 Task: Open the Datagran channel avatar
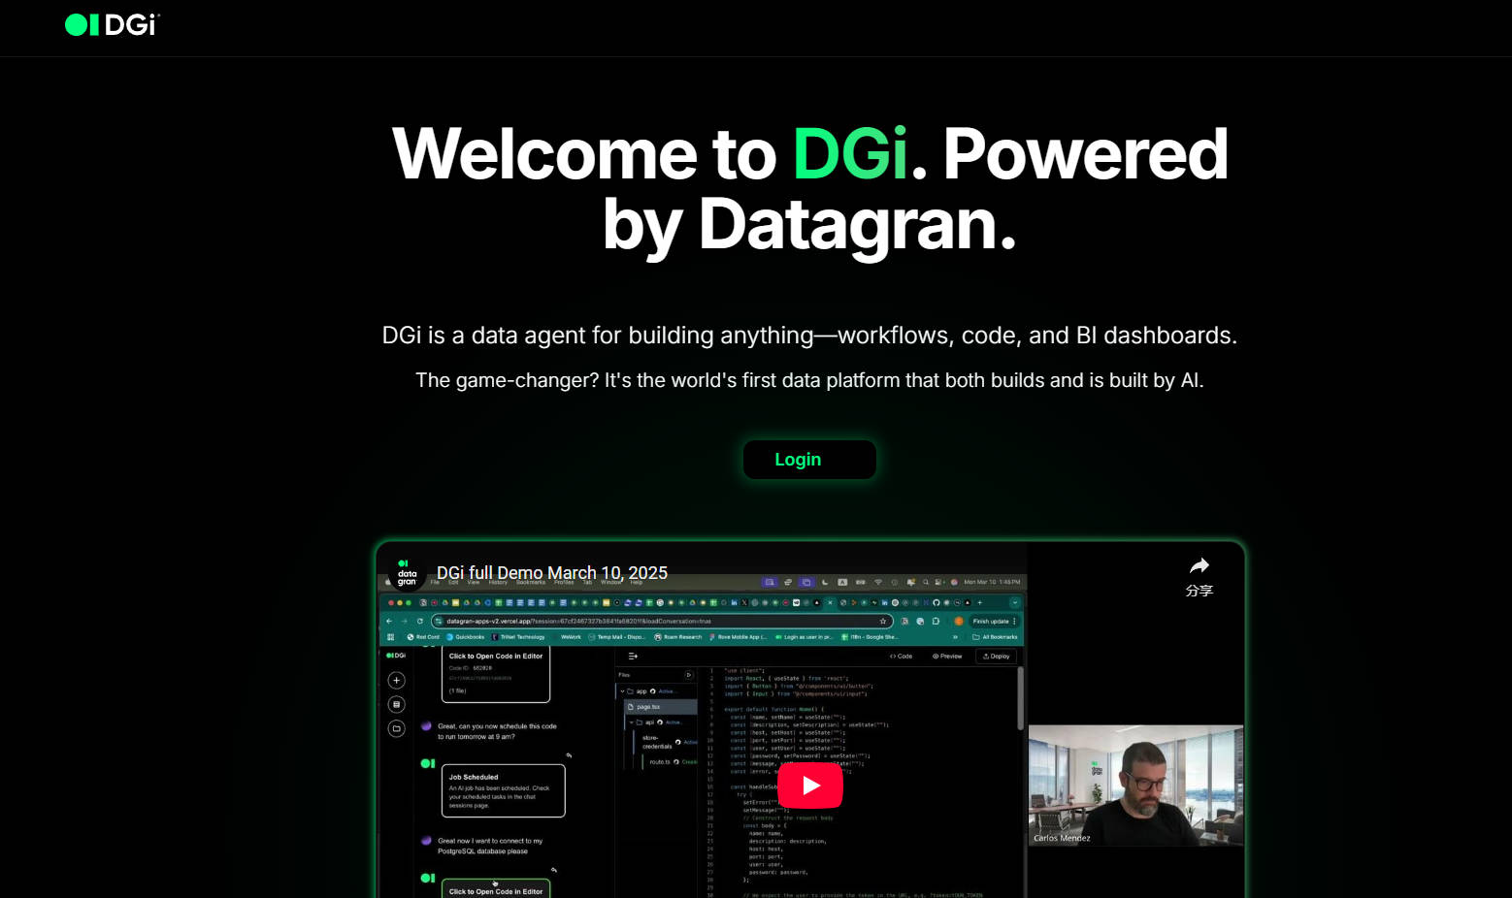click(407, 573)
